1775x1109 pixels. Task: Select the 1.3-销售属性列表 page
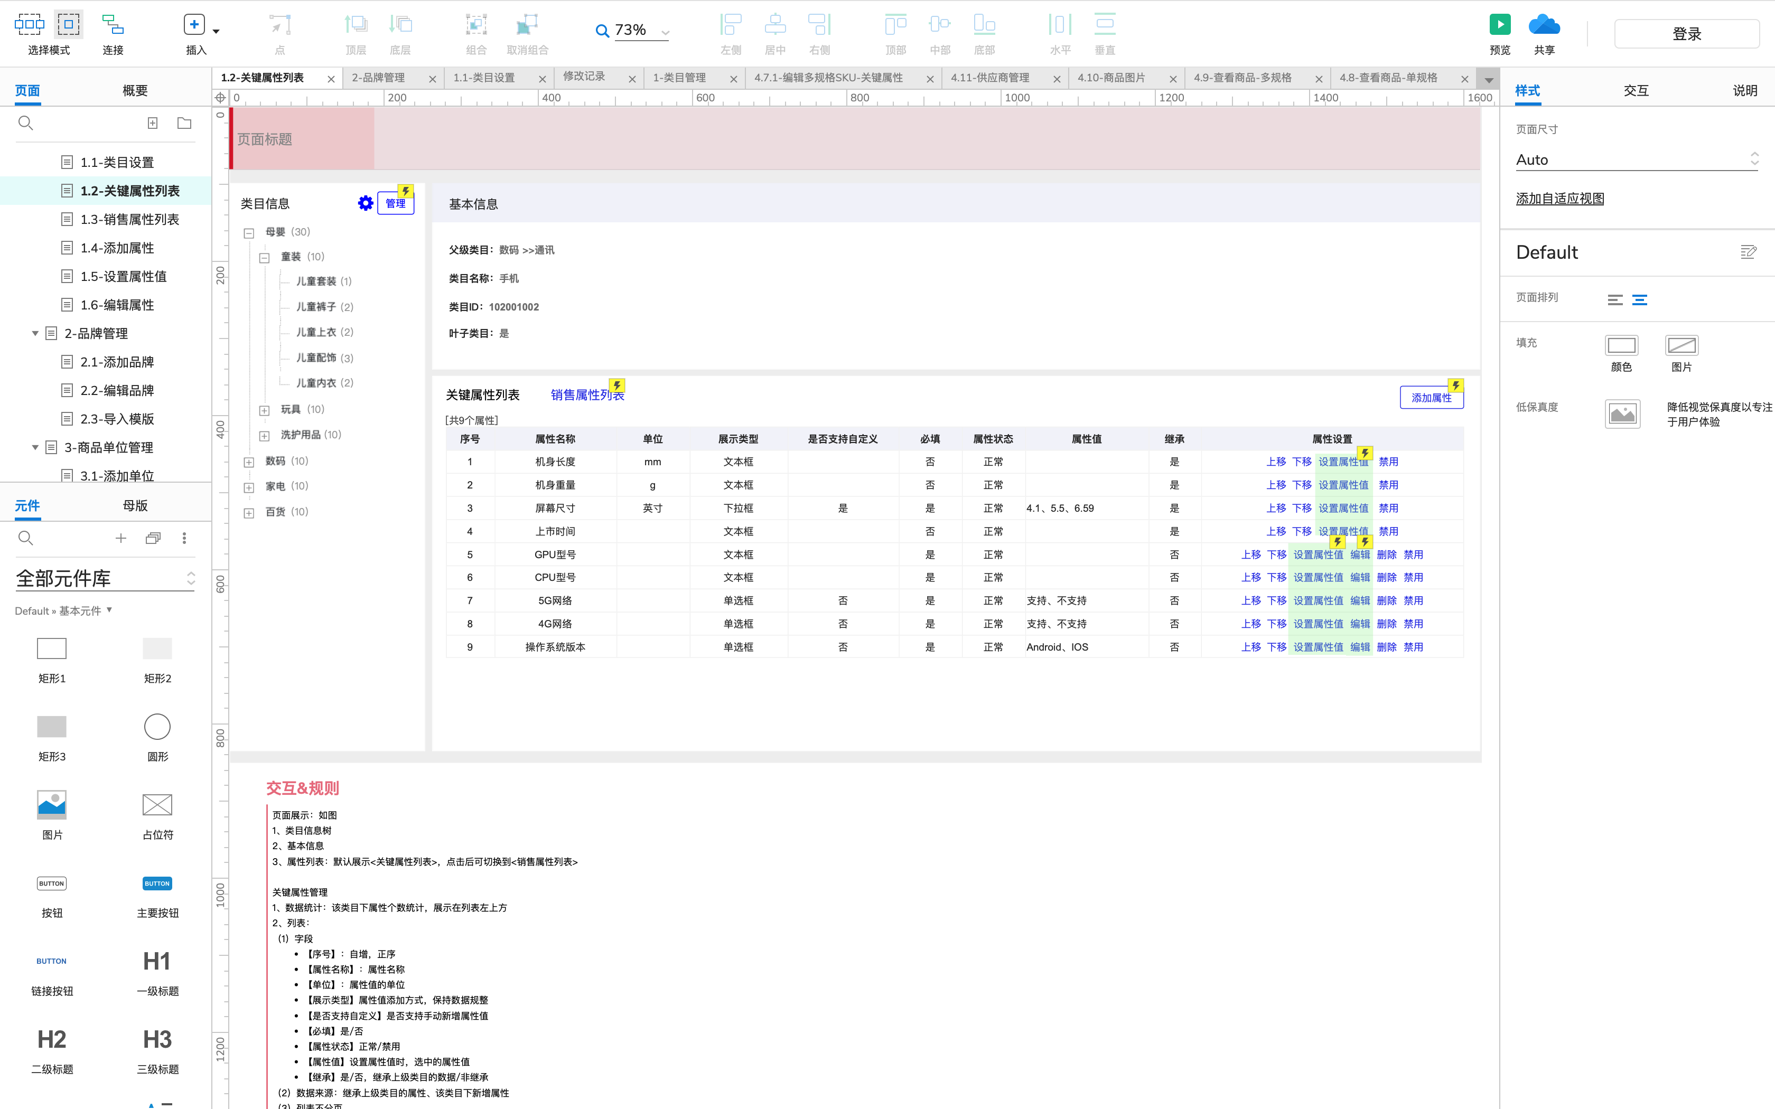pyautogui.click(x=129, y=219)
